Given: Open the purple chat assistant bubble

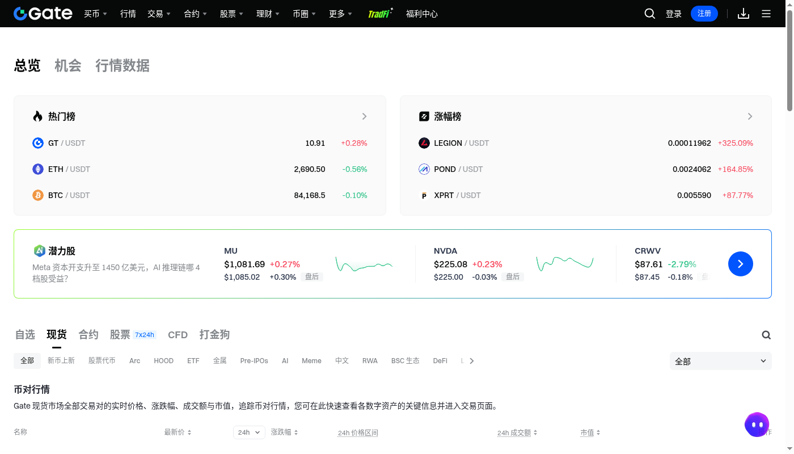Looking at the screenshot, I should click(x=757, y=424).
